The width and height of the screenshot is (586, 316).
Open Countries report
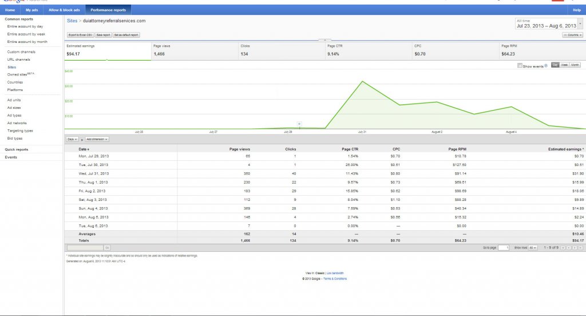[x=15, y=82]
